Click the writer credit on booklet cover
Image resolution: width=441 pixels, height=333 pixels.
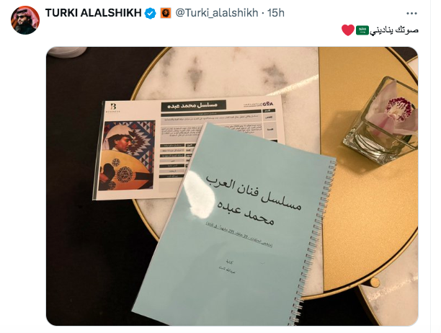click(x=228, y=267)
